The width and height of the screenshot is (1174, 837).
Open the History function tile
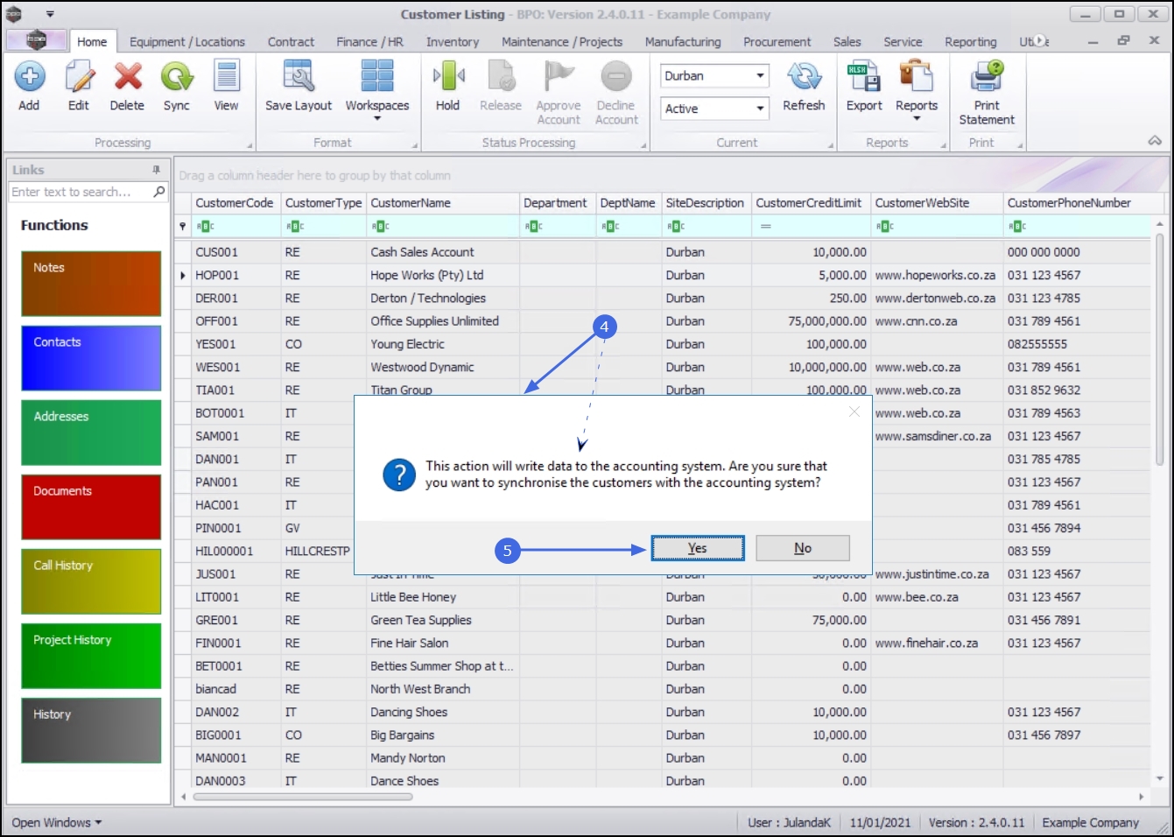pos(91,730)
